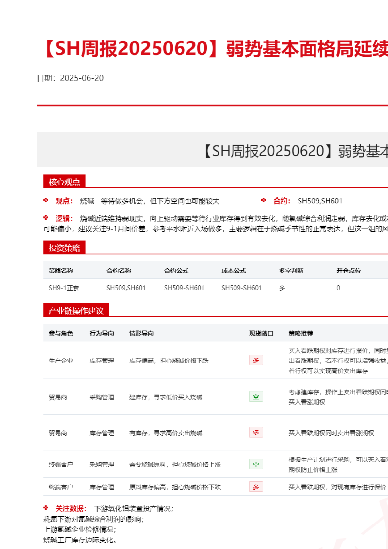Click the SH509-SH601 cell under 合约公式

184,288
